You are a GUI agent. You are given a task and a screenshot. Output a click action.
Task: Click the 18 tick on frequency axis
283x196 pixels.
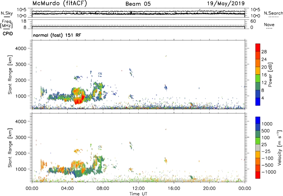click(24, 21)
